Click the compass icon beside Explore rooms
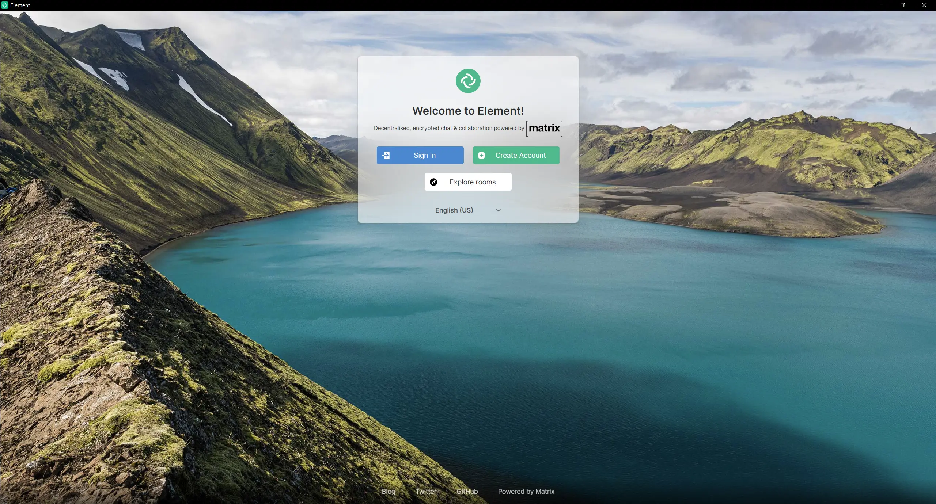Image resolution: width=936 pixels, height=504 pixels. tap(433, 182)
